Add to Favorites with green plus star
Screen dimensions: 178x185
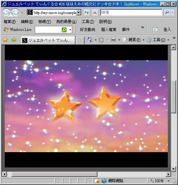pyautogui.click(x=14, y=40)
